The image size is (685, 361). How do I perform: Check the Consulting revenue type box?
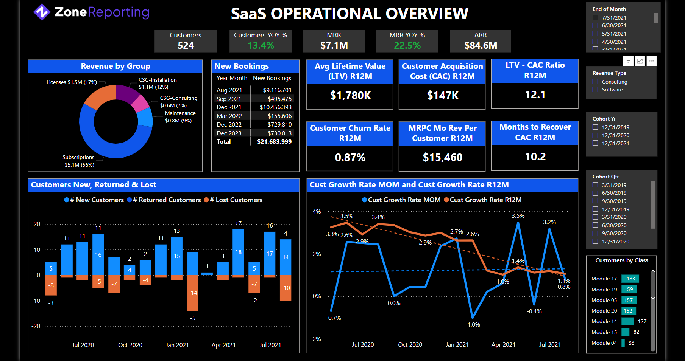point(595,82)
